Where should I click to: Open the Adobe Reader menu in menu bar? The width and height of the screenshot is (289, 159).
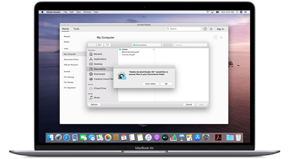click(54, 12)
